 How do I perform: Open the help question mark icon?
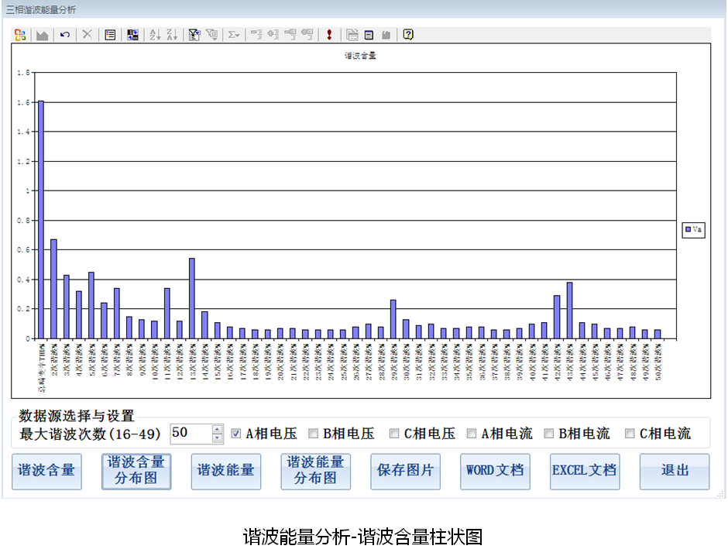[408, 35]
